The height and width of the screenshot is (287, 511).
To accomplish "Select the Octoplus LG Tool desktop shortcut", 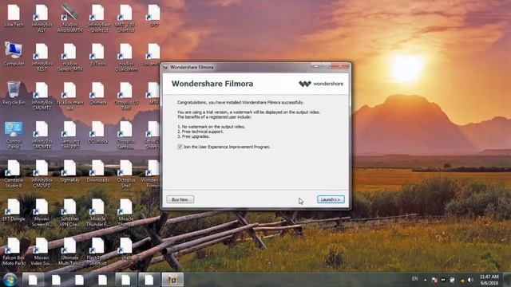I will point(126,96).
